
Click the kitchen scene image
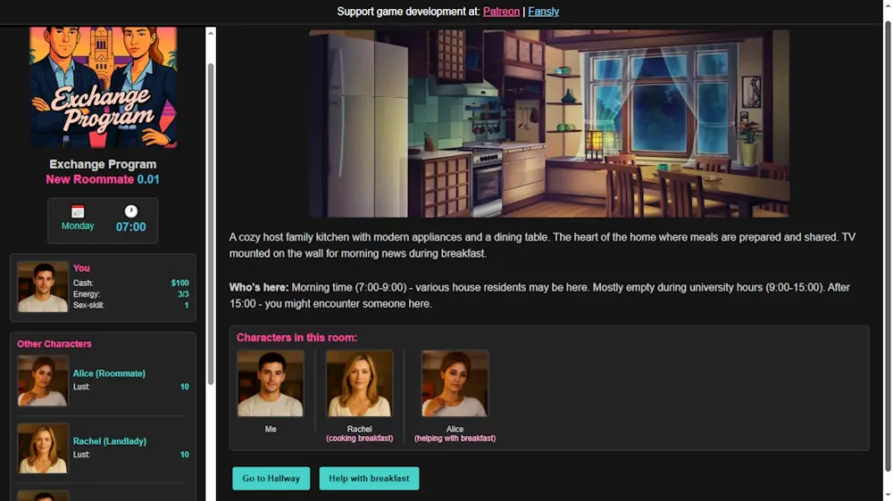coord(548,123)
